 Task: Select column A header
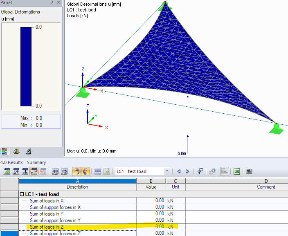(x=77, y=181)
